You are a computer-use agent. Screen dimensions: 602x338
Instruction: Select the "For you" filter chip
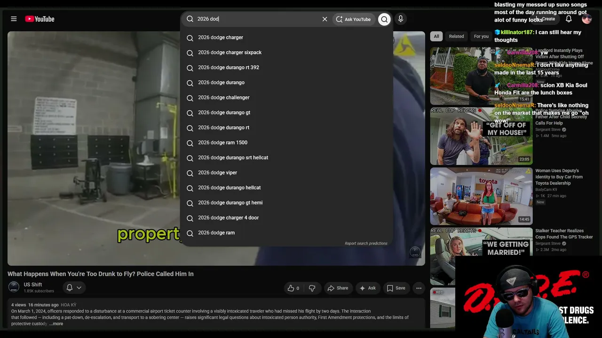481,36
